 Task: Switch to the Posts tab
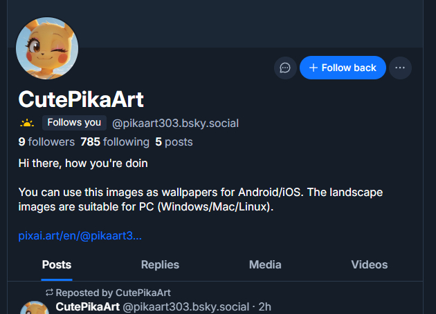click(57, 264)
